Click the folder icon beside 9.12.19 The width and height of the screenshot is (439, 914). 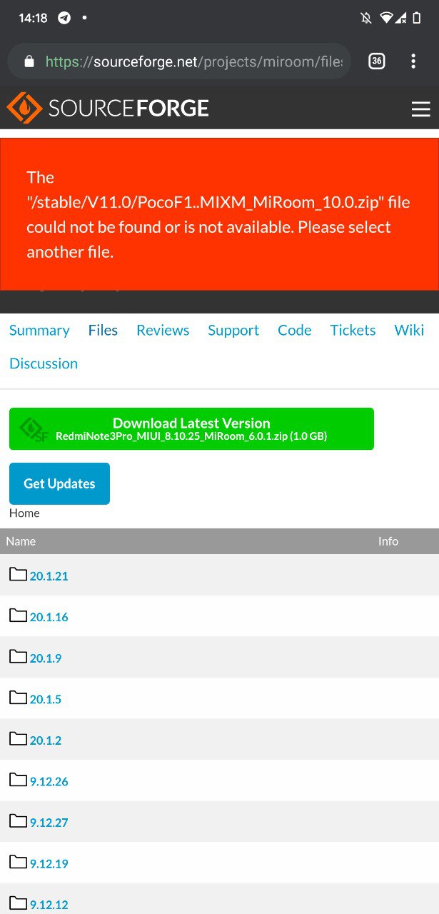coord(18,862)
